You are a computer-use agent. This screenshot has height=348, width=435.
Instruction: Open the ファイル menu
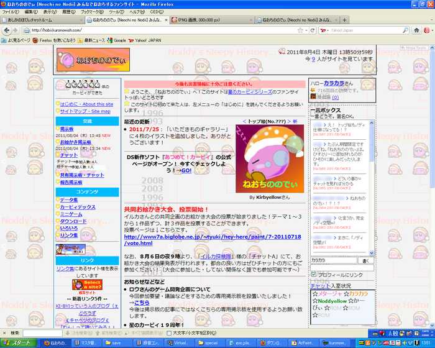point(11,12)
